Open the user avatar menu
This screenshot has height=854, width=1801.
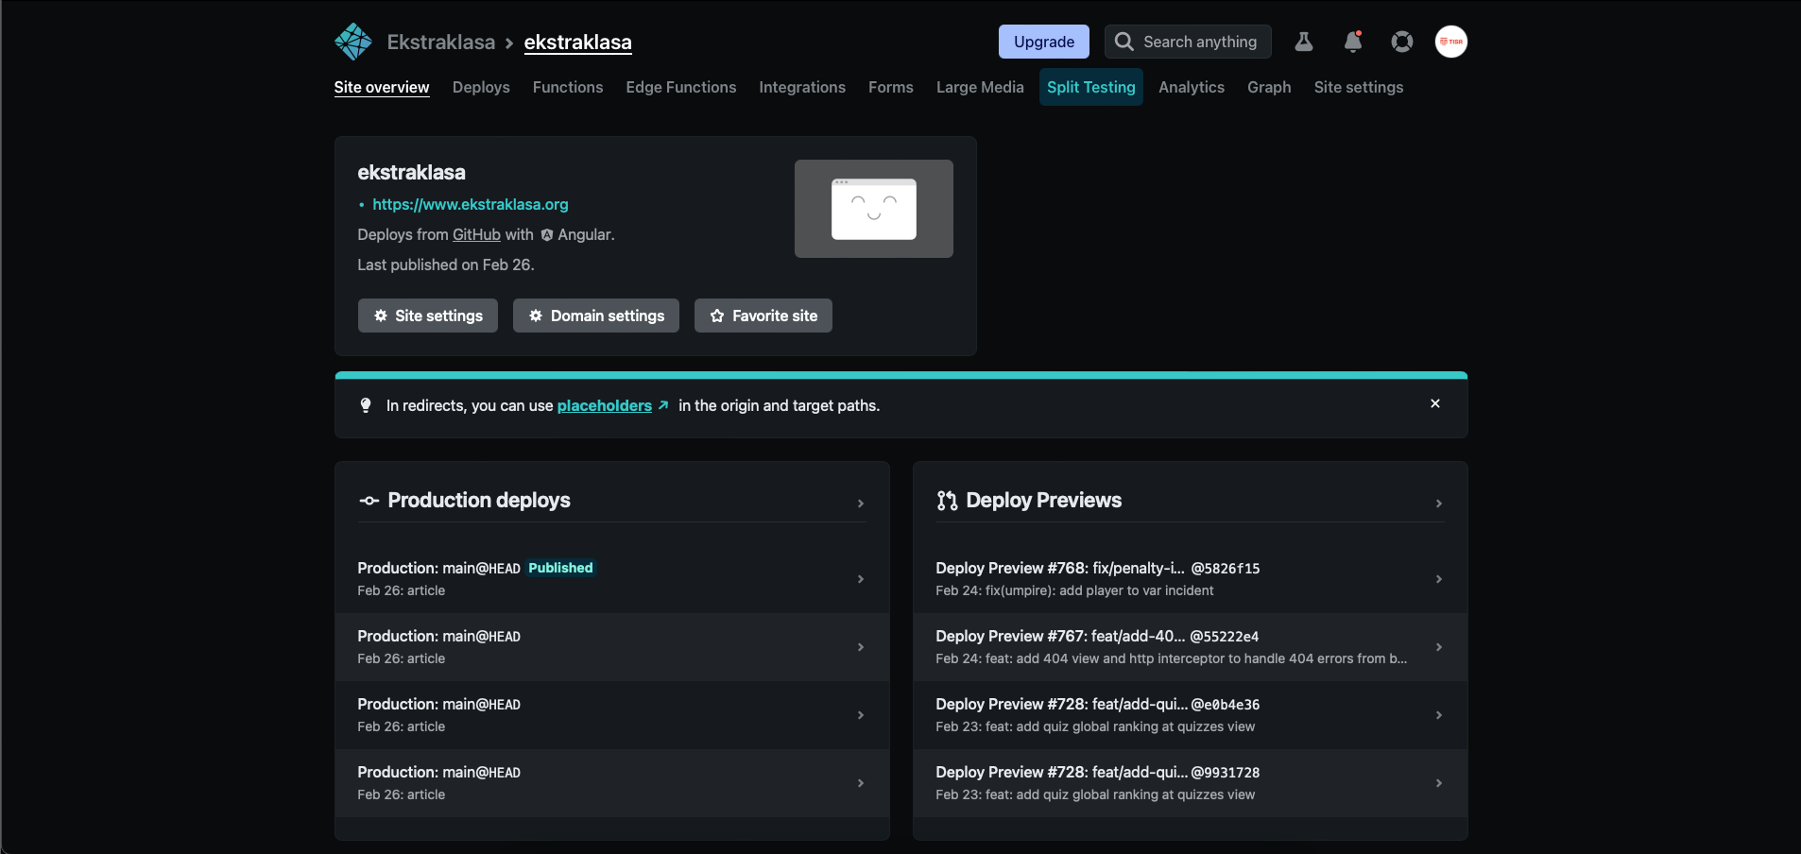[x=1451, y=42]
